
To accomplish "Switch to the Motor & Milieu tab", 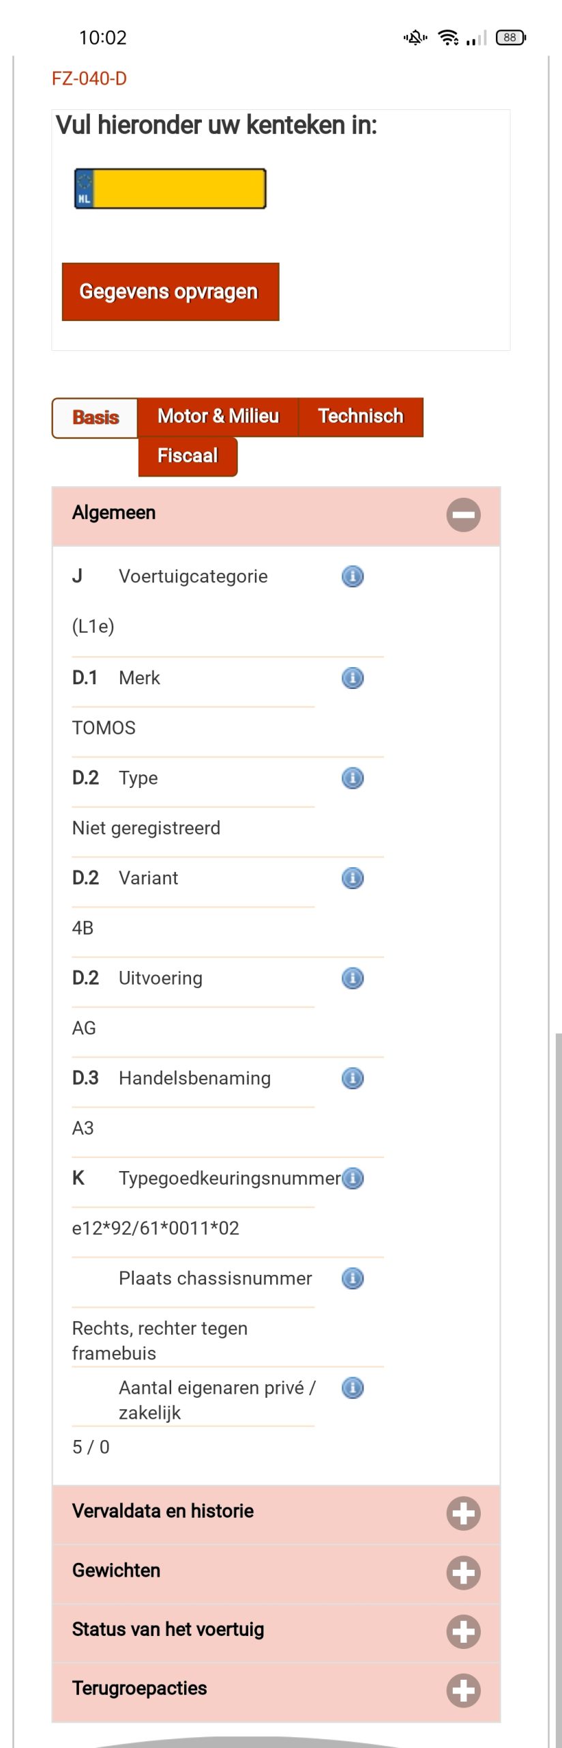I will pos(218,417).
